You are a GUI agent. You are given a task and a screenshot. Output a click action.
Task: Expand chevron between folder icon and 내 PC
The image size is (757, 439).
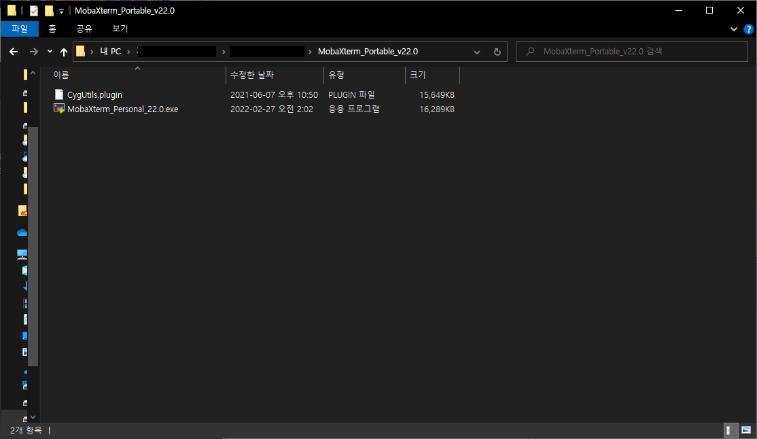click(92, 52)
